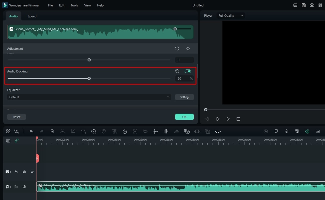Open the Help menu
325x200 pixels.
[x=100, y=5]
